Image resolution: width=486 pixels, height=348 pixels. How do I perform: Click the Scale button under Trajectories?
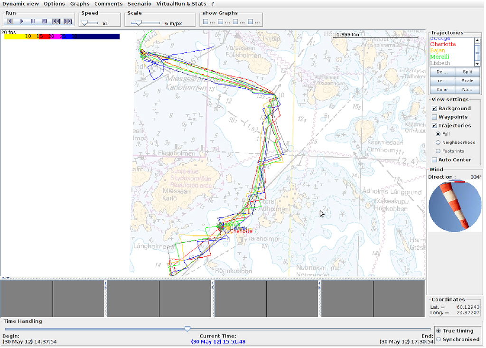[x=467, y=81]
